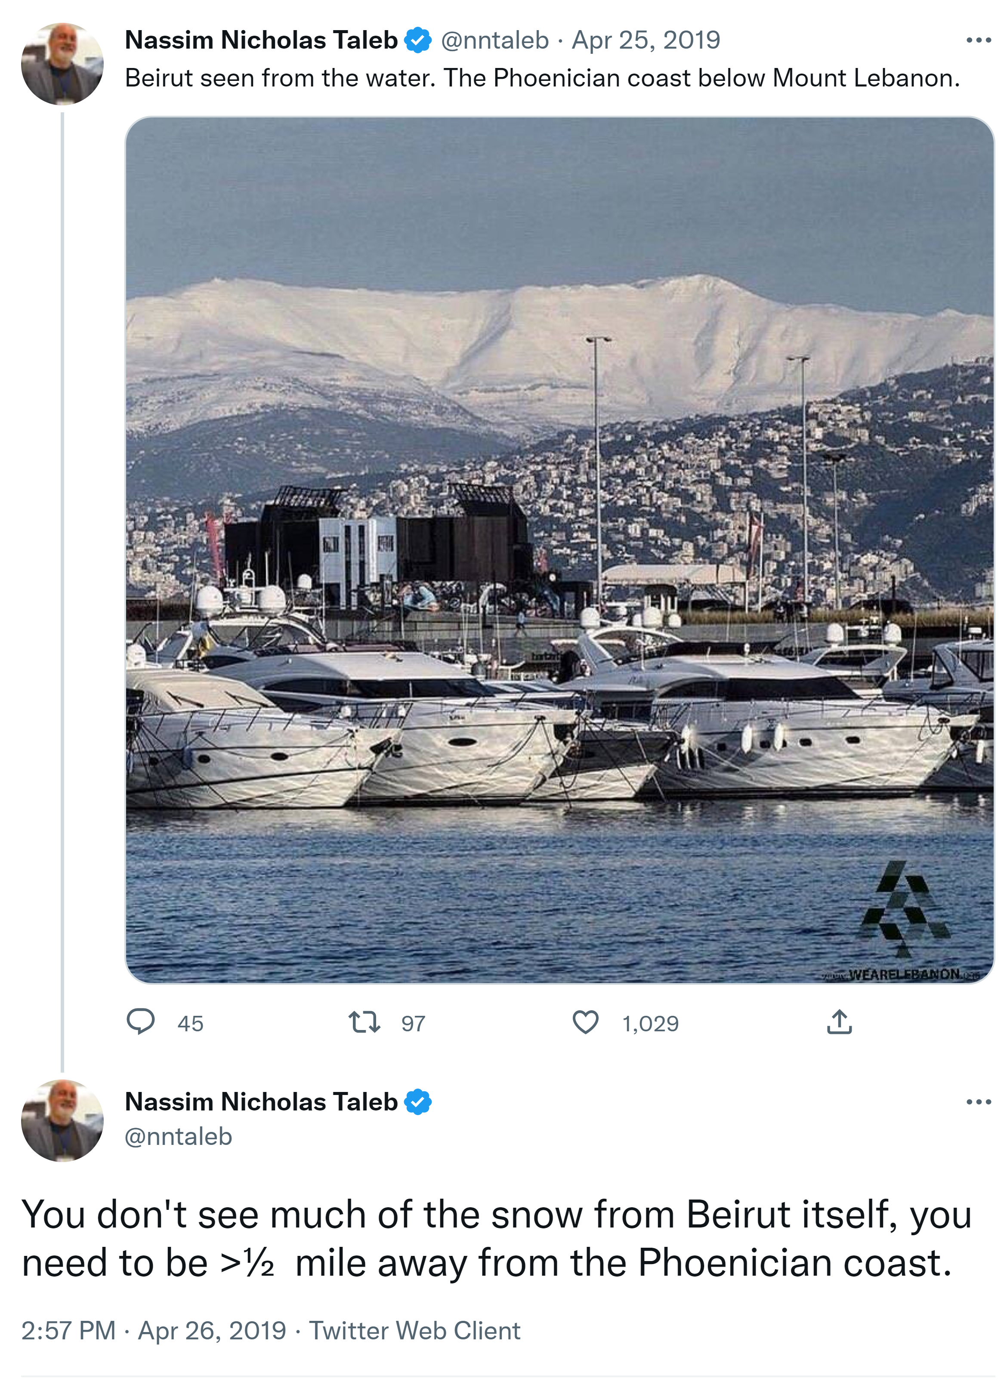Click the Apr 25, 2019 date link
1007x1394 pixels.
(x=646, y=40)
